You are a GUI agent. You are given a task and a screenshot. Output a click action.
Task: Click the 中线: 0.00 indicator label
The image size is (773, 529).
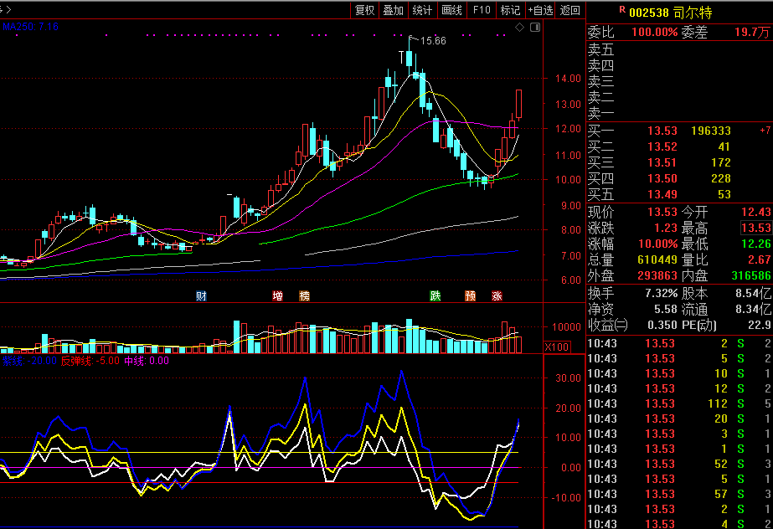coord(147,361)
